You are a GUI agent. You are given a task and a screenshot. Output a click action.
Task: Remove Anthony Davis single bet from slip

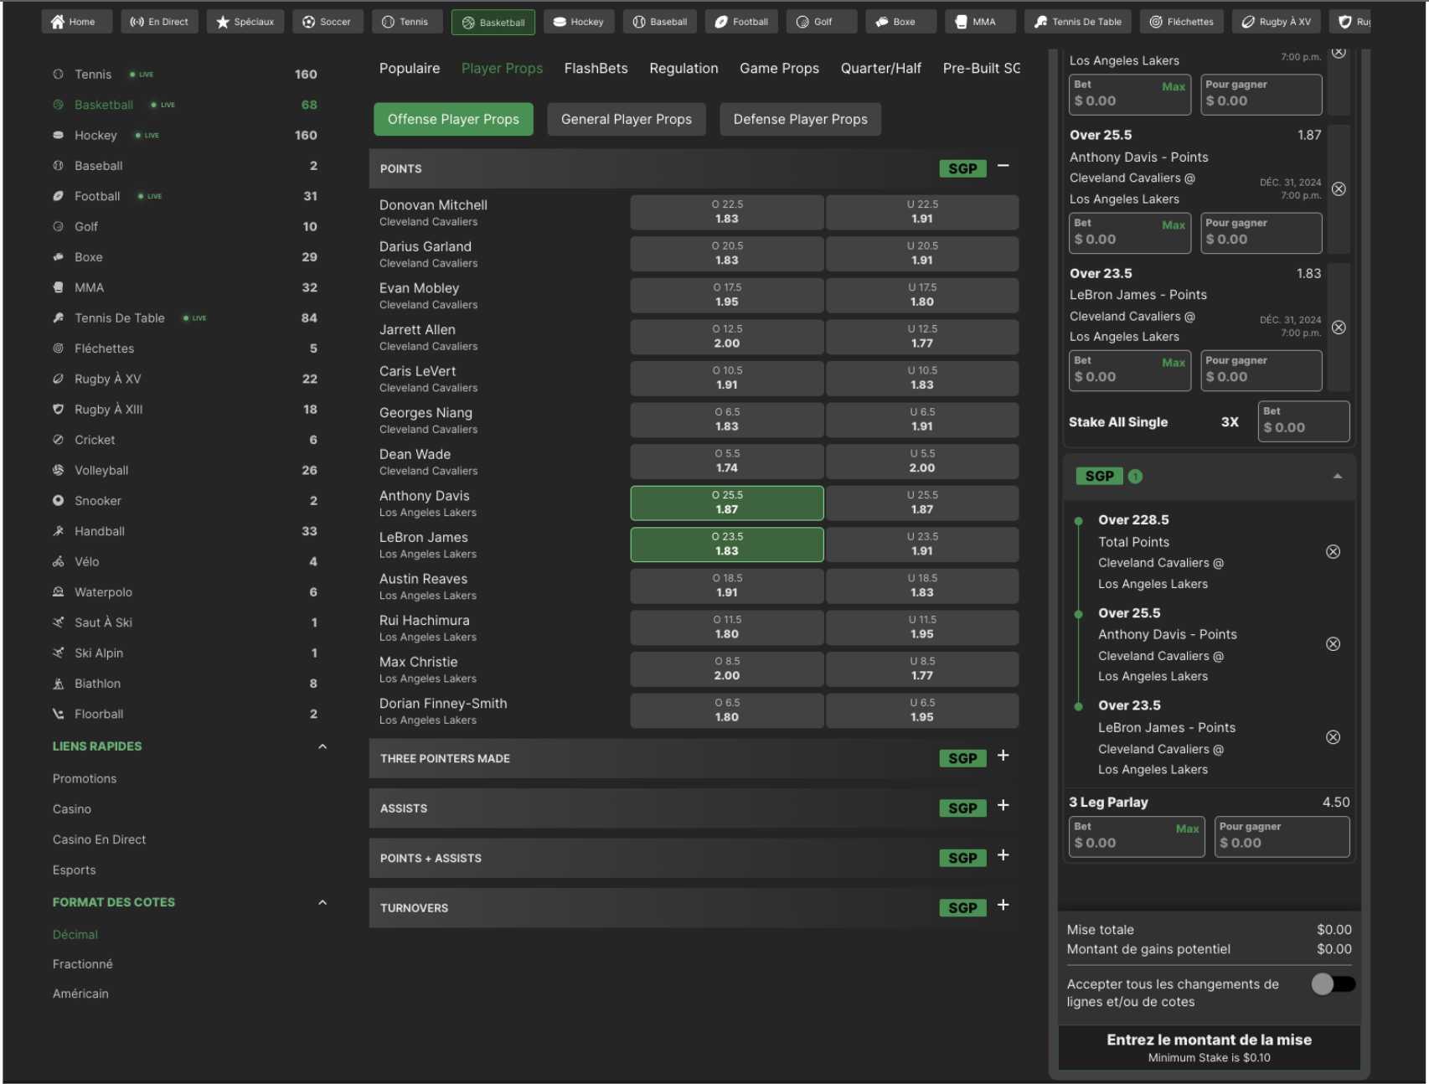pos(1339,189)
